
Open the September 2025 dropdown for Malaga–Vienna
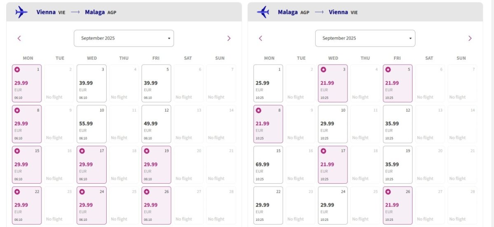click(365, 38)
